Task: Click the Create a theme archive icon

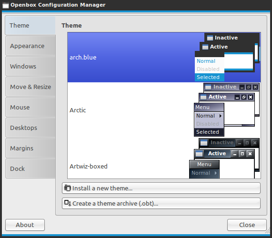Action: tap(68, 203)
